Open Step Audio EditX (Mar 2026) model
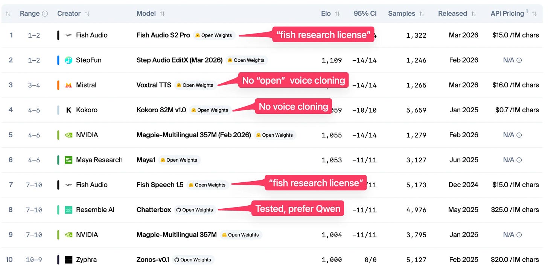The height and width of the screenshot is (272, 548). tap(180, 60)
